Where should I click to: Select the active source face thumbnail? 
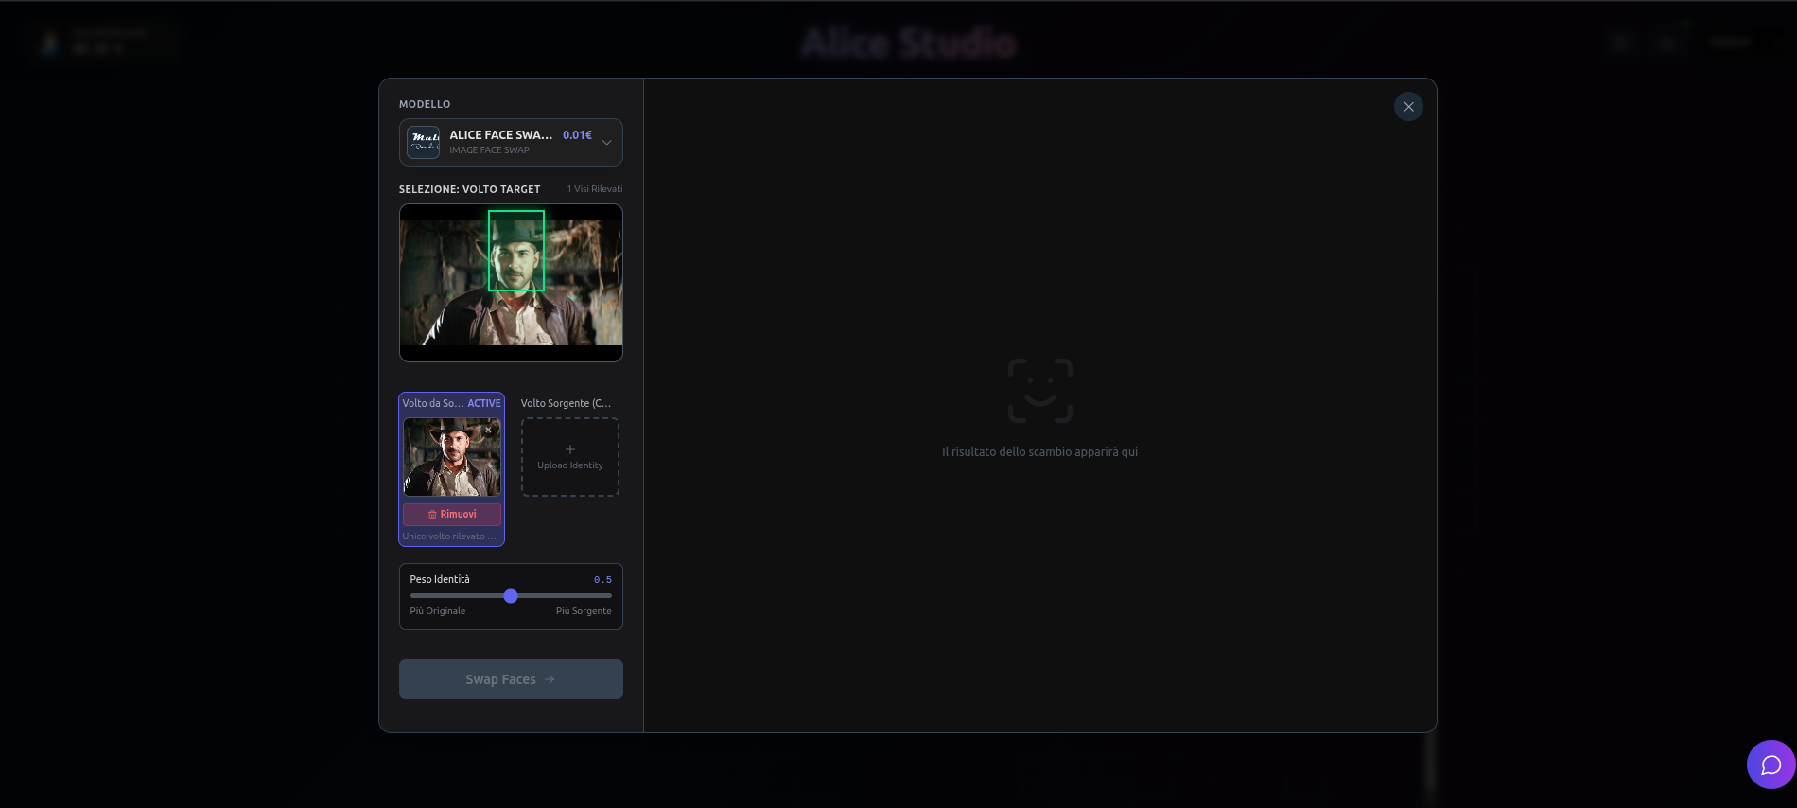click(452, 457)
